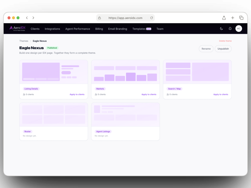Go forward with browser forward arrow
Screen dimensions: 251x188
point(33,18)
